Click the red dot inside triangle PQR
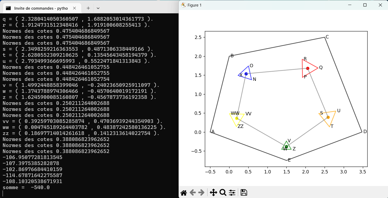Image resolution: width=388 pixels, height=198 pixels. coord(308,68)
